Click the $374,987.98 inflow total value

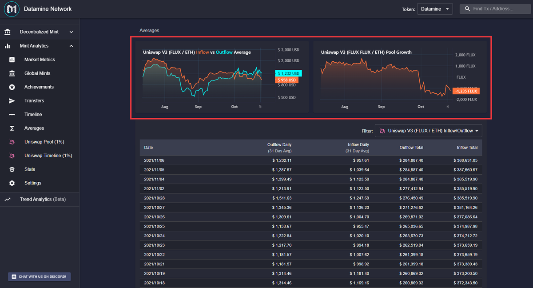pyautogui.click(x=465, y=226)
